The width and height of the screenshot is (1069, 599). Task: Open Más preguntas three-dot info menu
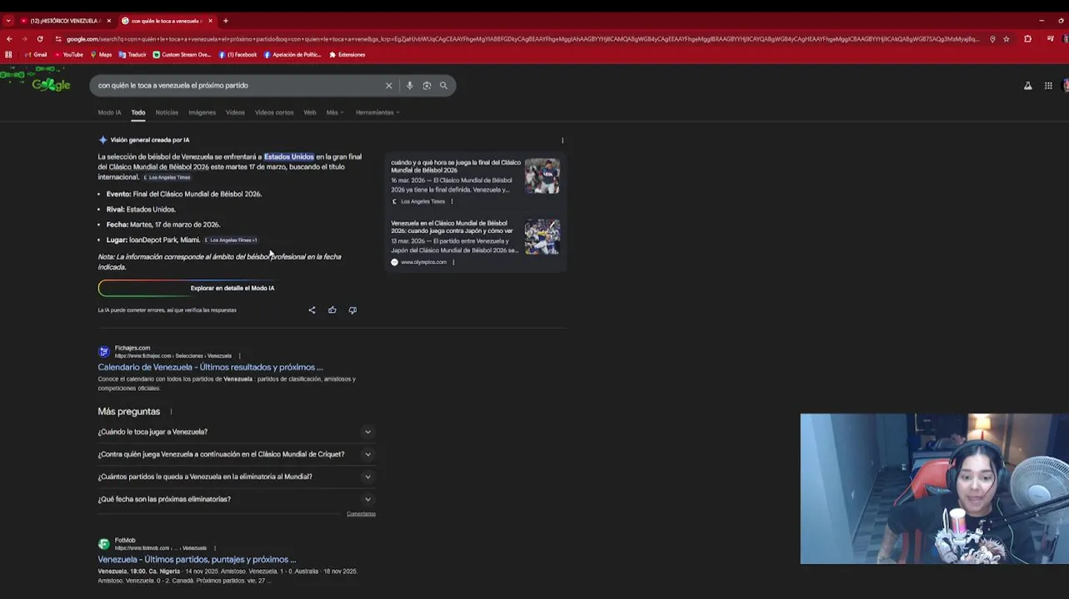pyautogui.click(x=171, y=412)
